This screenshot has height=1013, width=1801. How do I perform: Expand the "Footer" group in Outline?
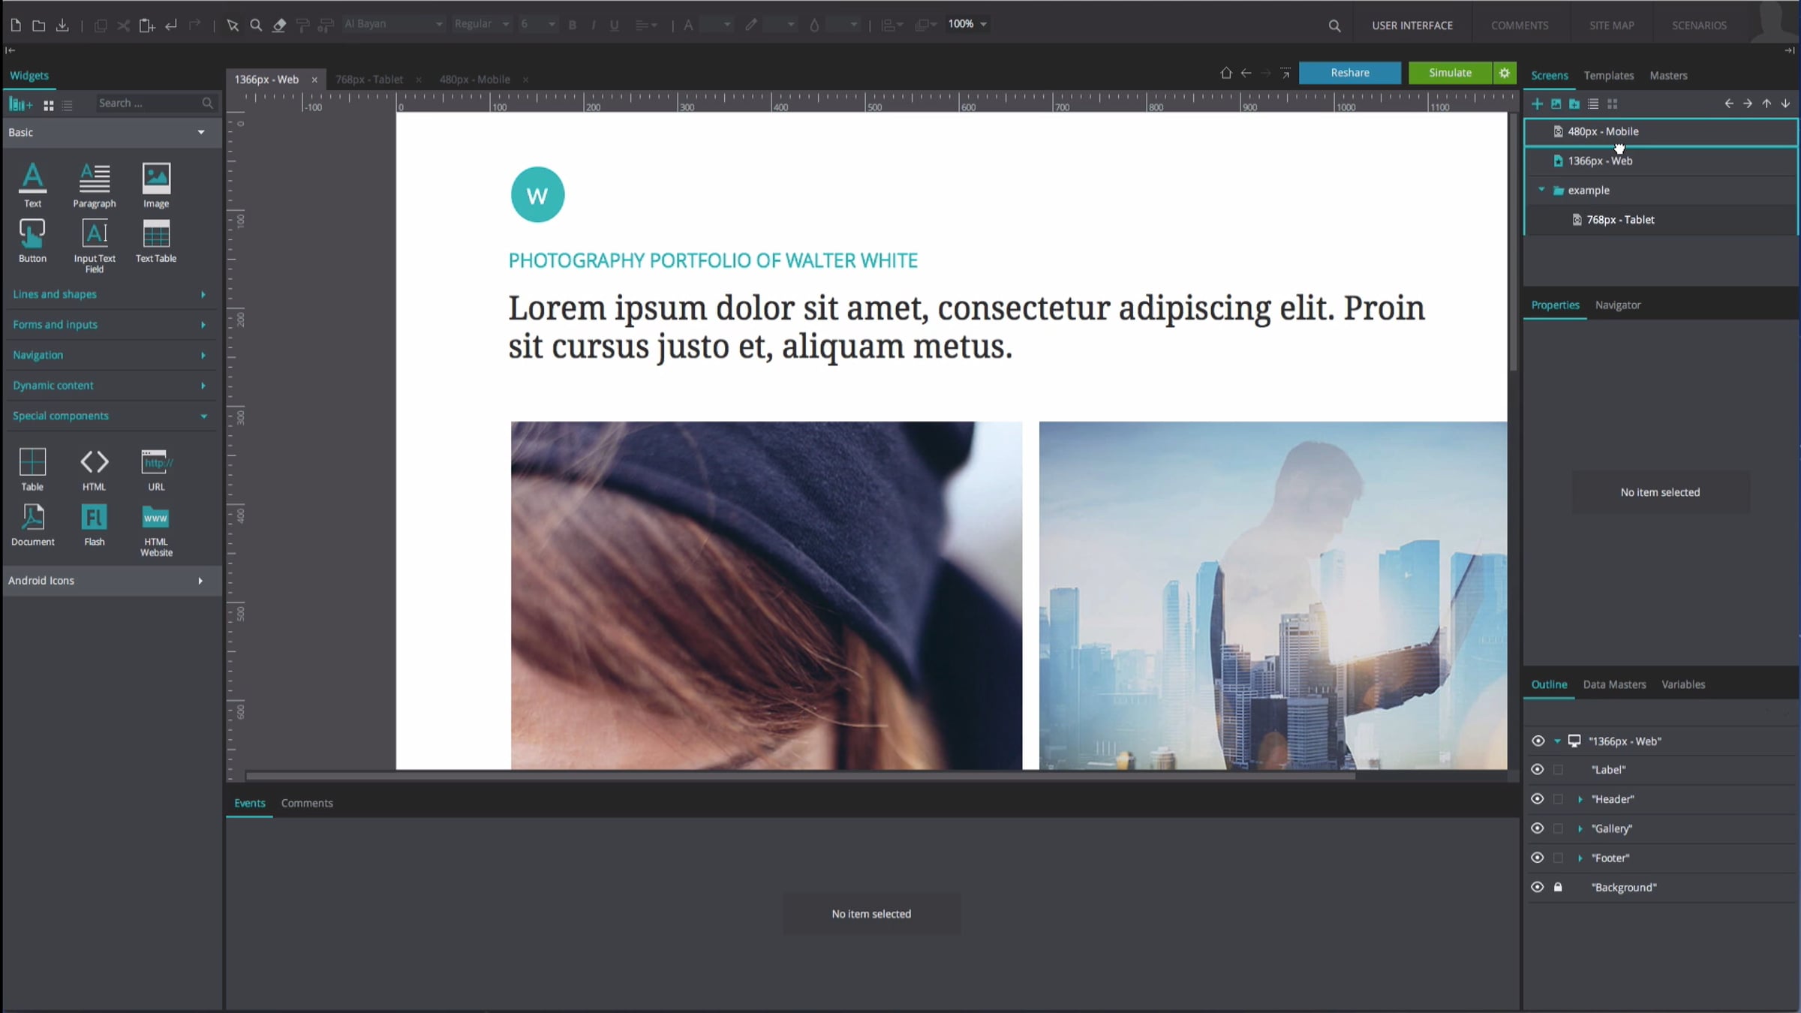point(1580,858)
